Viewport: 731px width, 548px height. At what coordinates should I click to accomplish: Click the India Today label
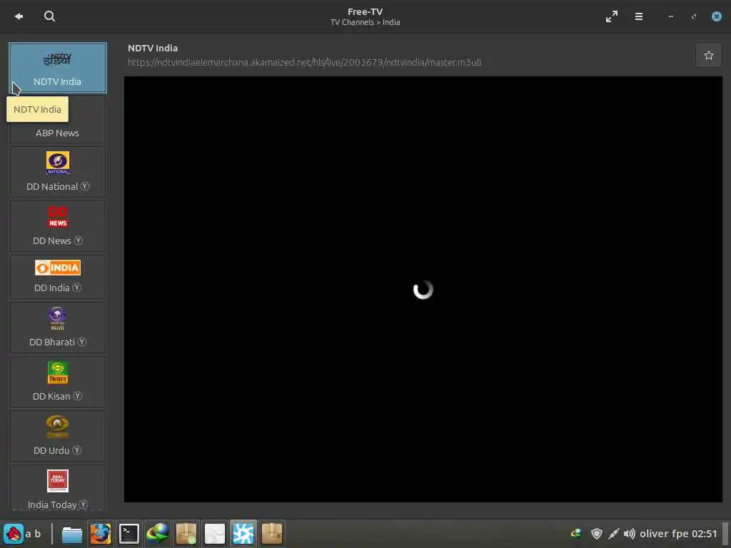point(52,504)
